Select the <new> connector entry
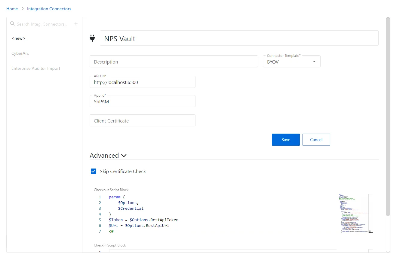The height and width of the screenshot is (257, 397). (x=18, y=38)
